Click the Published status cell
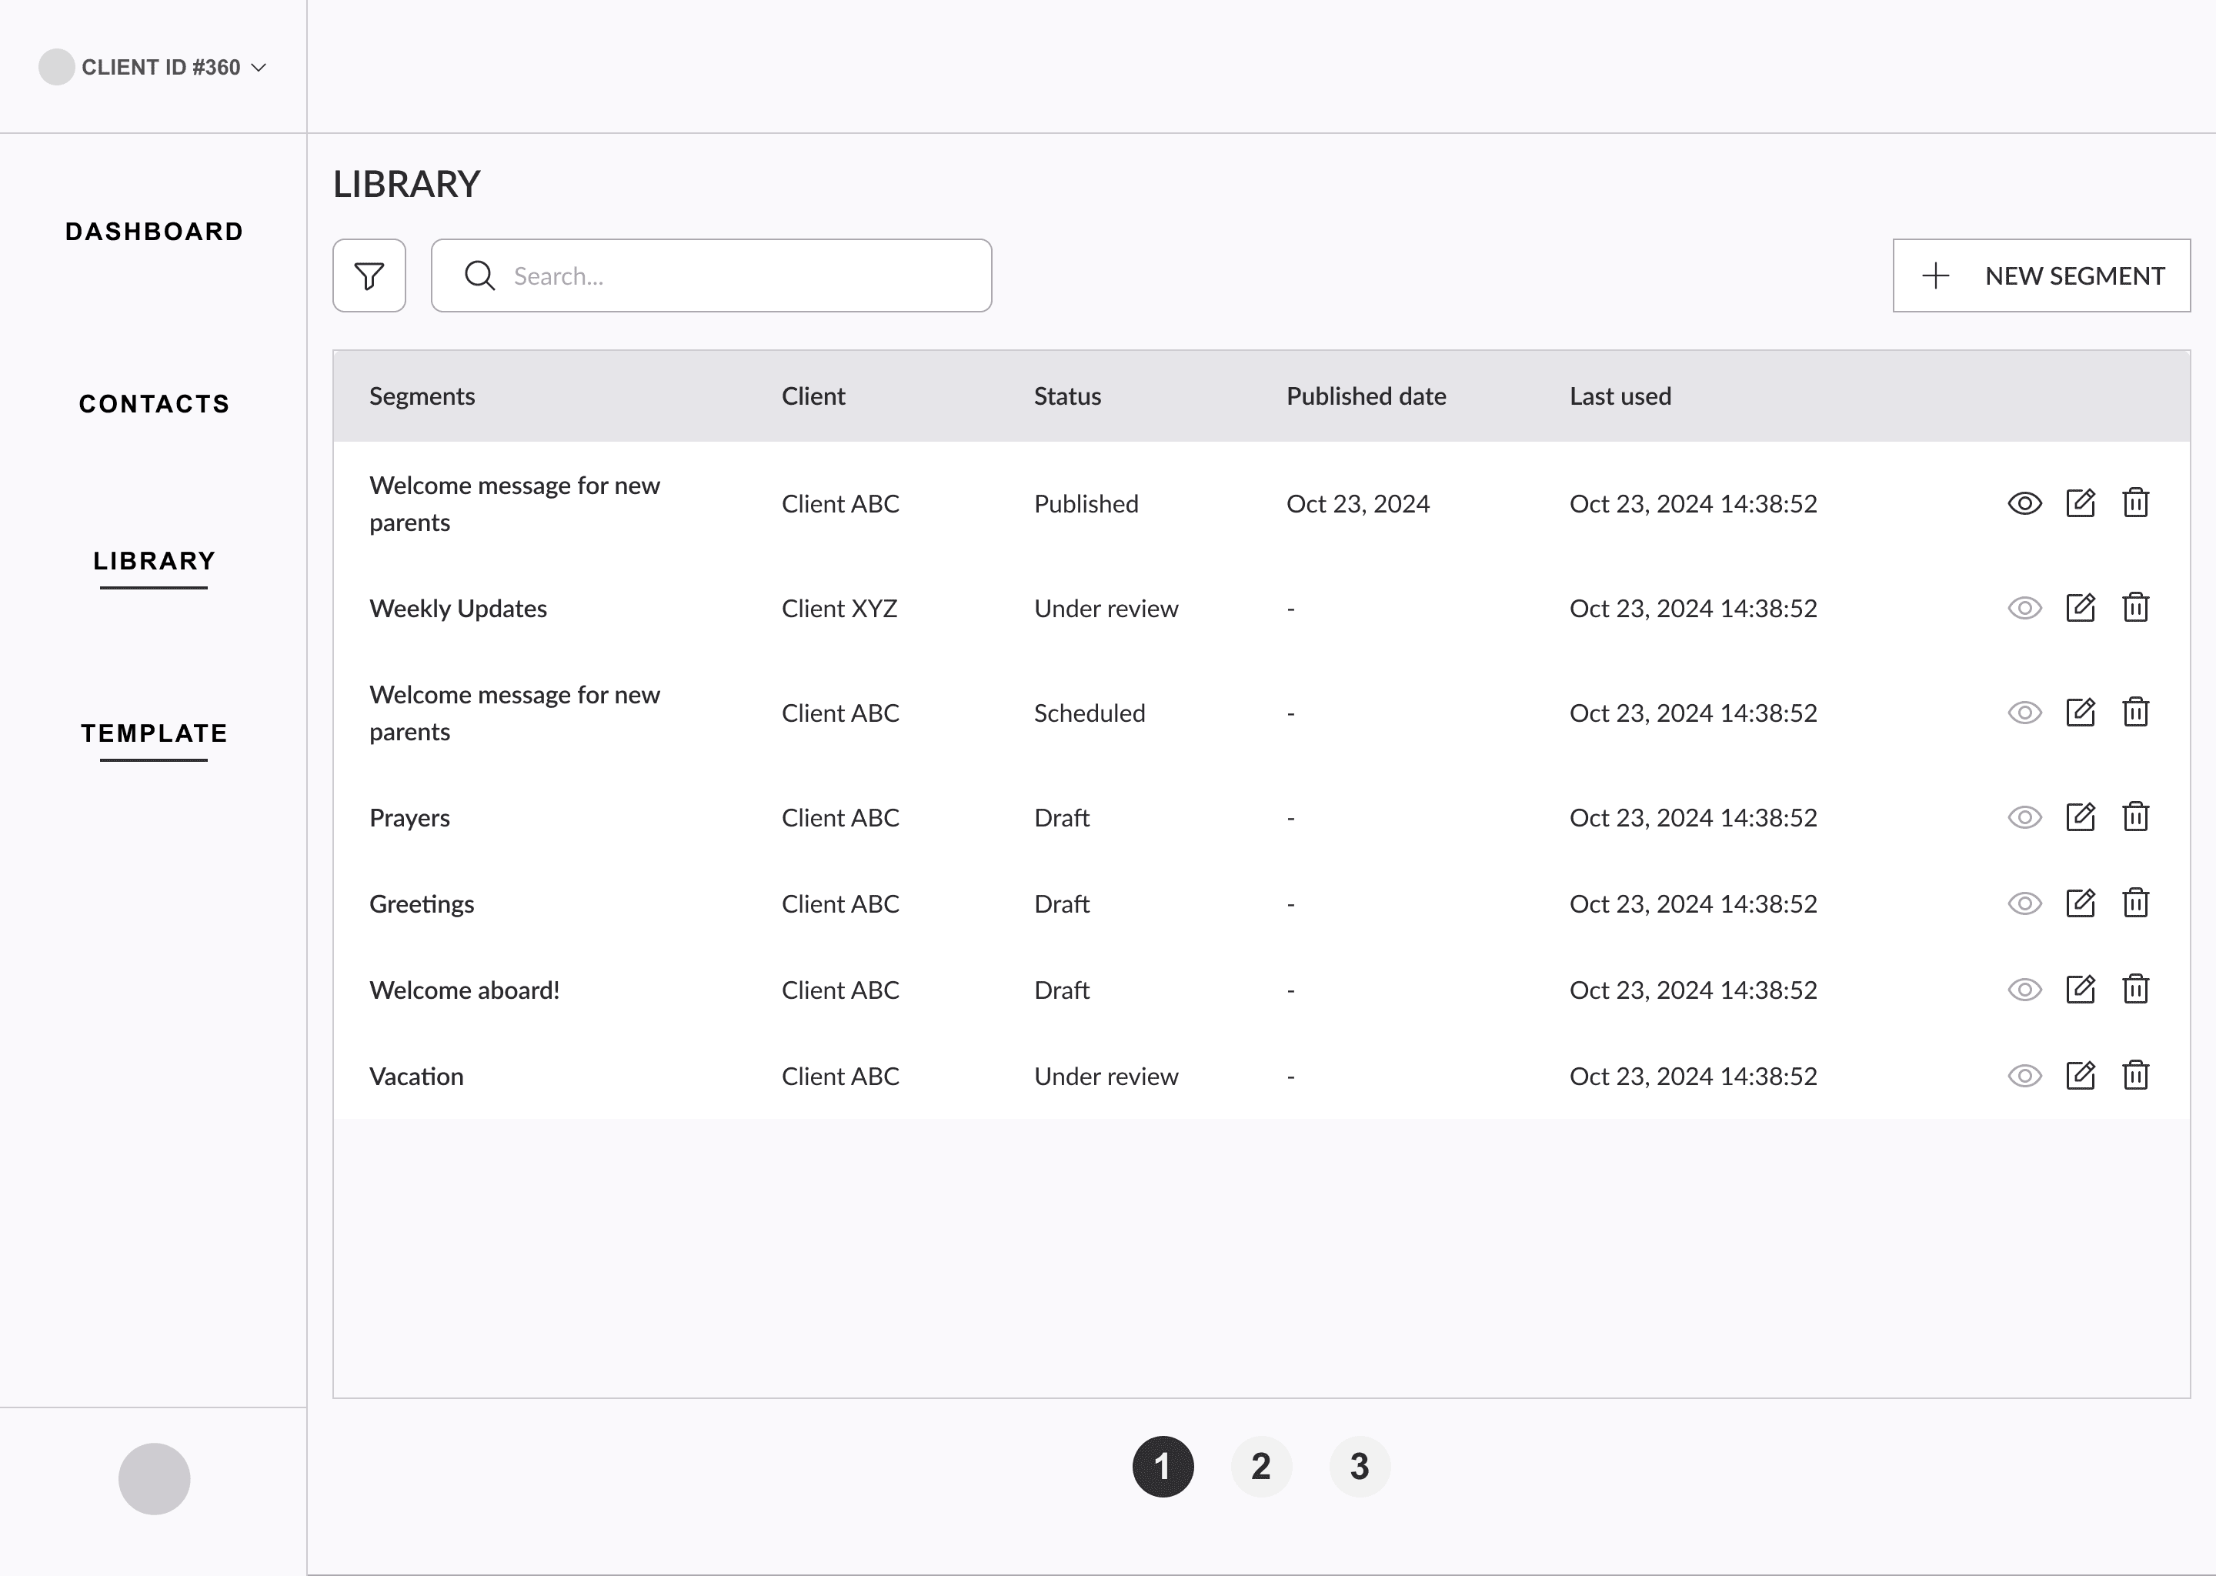This screenshot has height=1576, width=2216. (1086, 504)
